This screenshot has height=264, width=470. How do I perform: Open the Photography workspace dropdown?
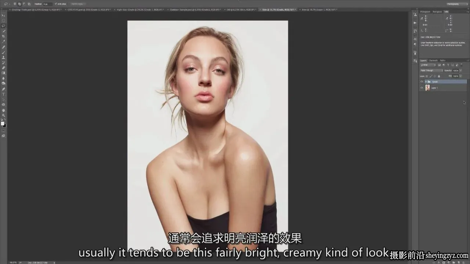(x=458, y=4)
